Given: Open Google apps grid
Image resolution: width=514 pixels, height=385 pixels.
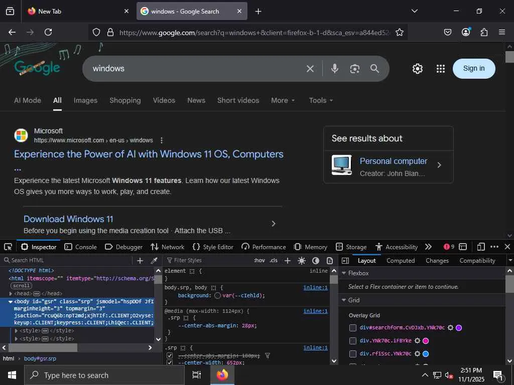Looking at the screenshot, I should (x=441, y=69).
